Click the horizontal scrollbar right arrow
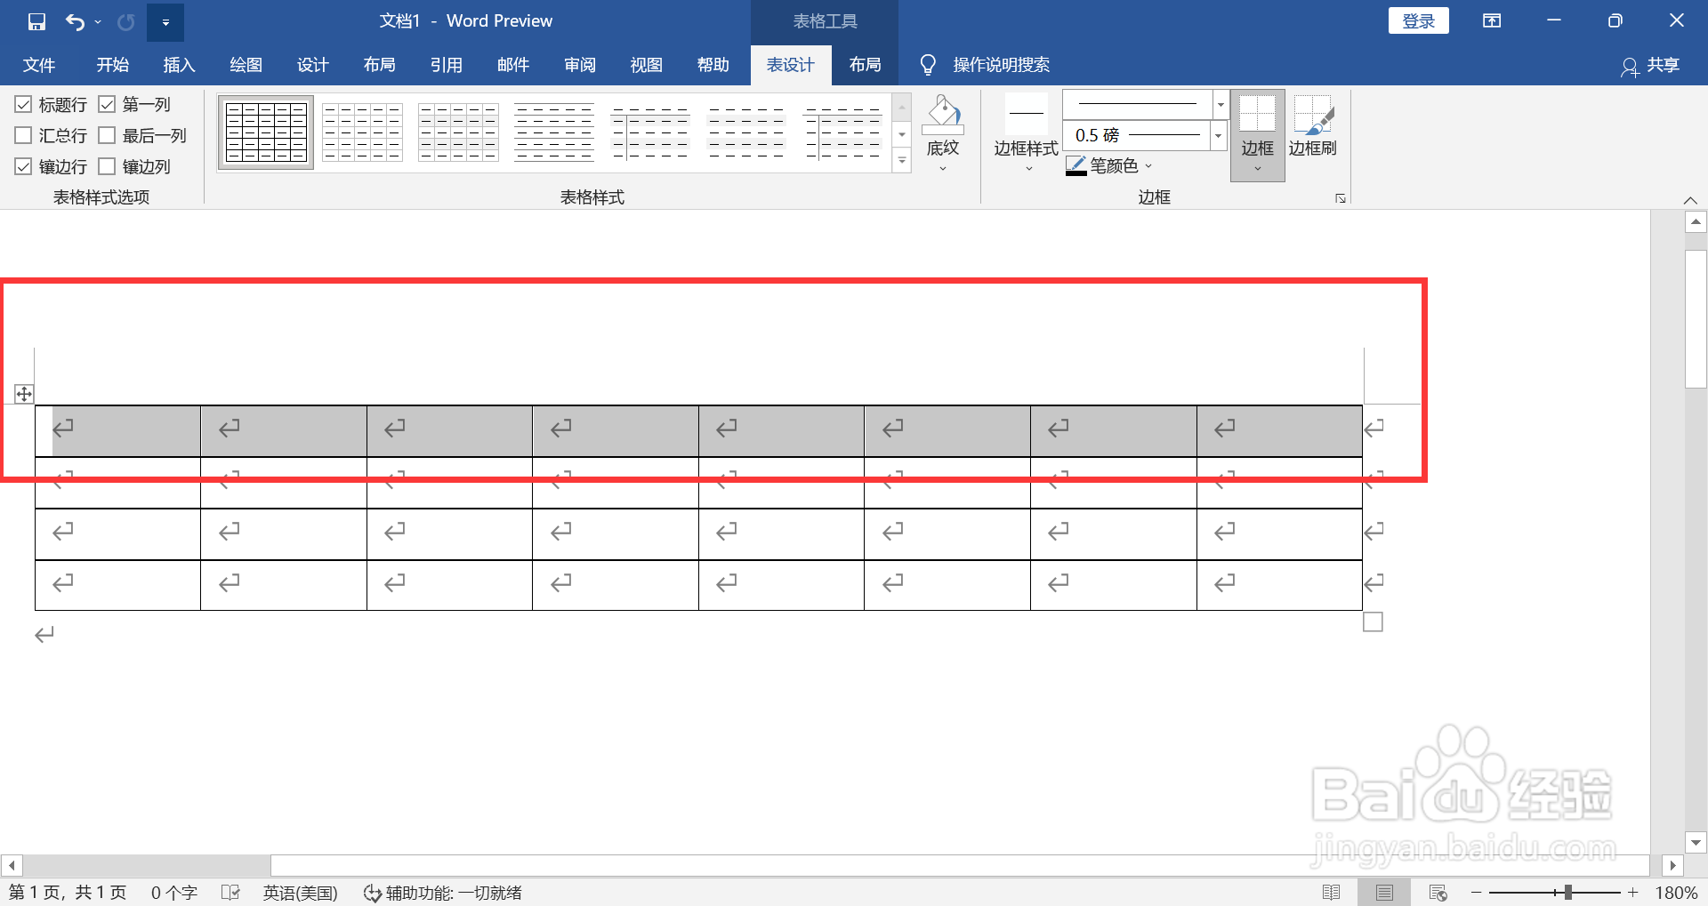Screen dimensions: 1708x906 1675,864
